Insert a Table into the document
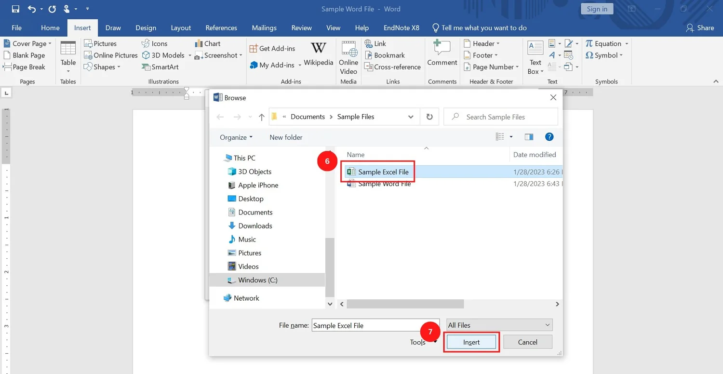 click(x=67, y=55)
